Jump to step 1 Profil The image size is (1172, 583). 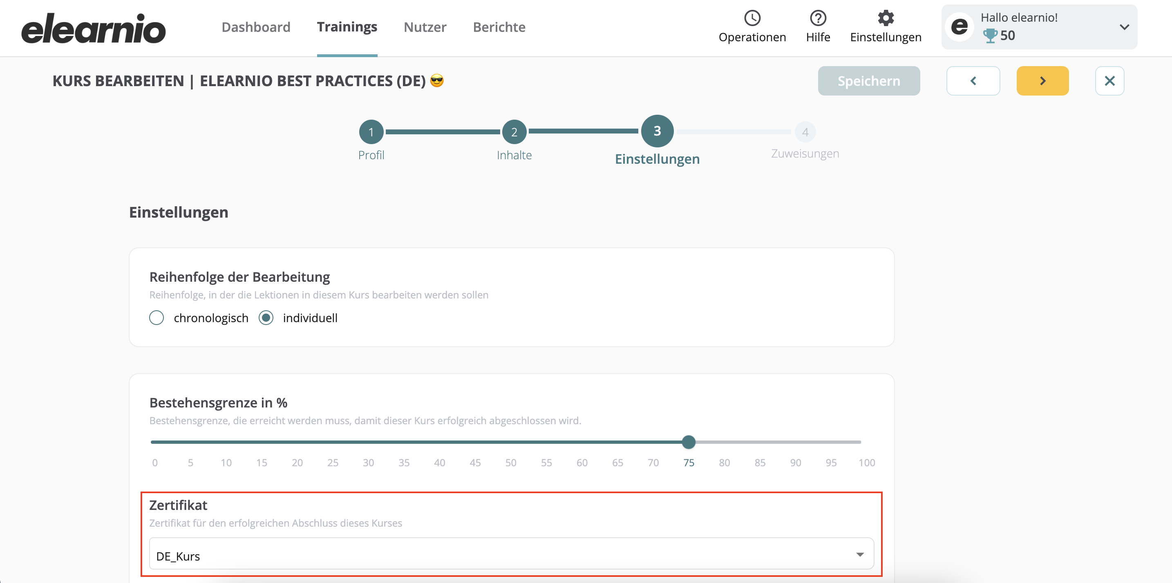click(371, 132)
